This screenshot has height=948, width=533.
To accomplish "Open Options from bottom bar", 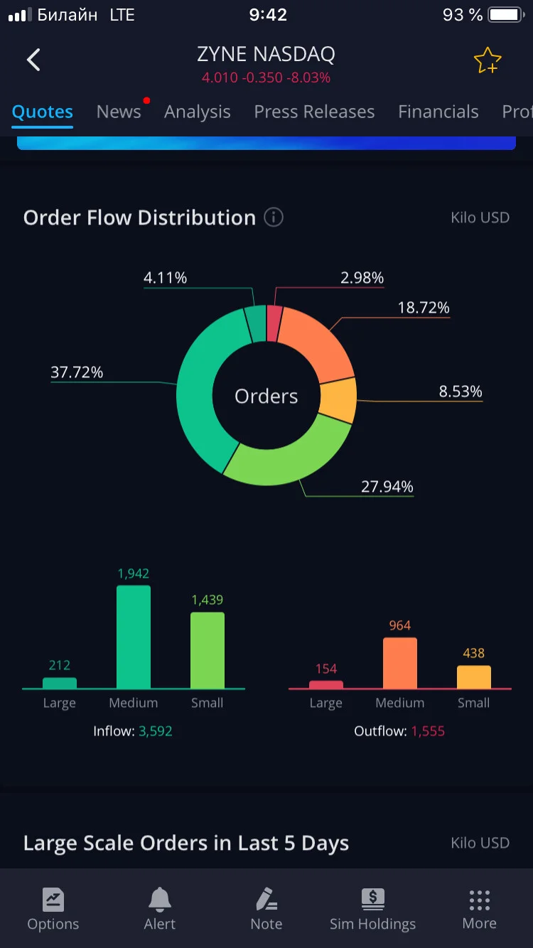I will click(53, 909).
